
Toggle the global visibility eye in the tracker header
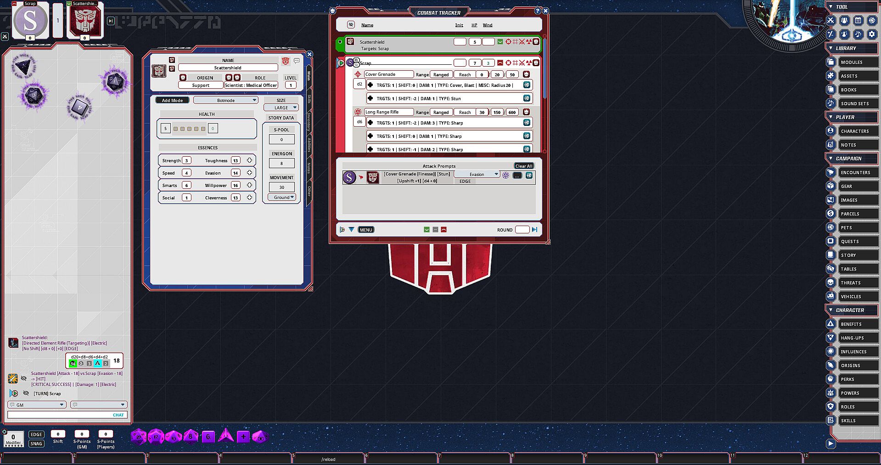click(x=351, y=25)
